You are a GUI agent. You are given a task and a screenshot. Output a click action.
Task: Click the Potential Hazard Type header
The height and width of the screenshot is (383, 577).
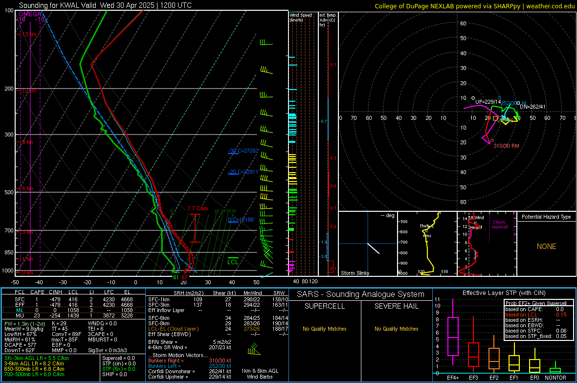click(x=546, y=217)
